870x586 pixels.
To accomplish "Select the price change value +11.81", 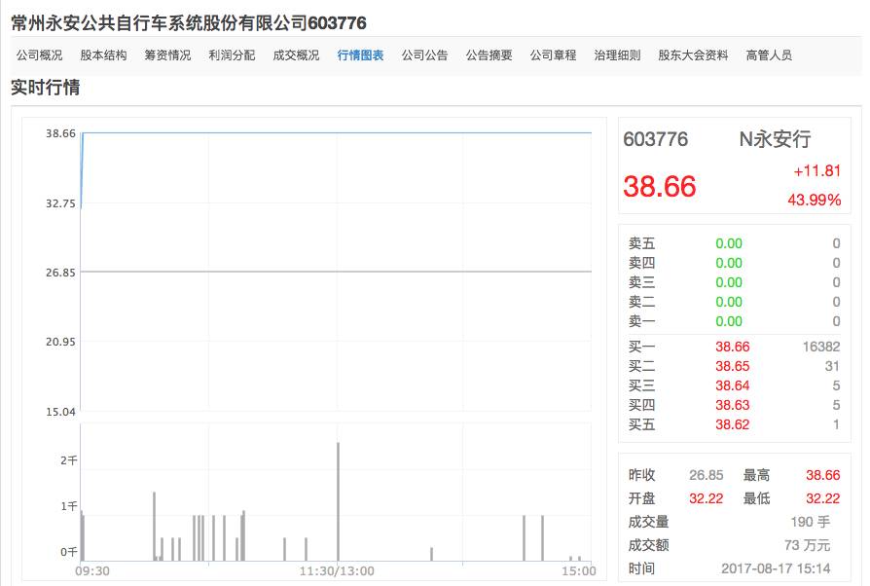I will [816, 171].
